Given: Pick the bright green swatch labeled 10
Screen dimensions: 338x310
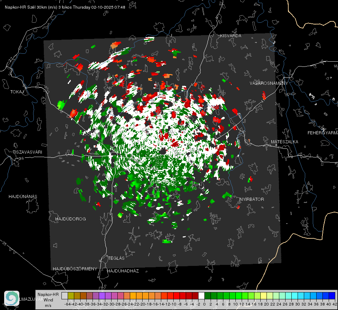Looking at the screenshot, I should (239, 296).
